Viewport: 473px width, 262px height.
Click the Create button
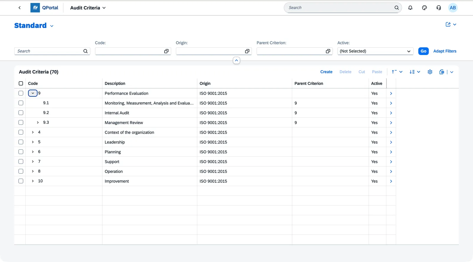point(326,72)
